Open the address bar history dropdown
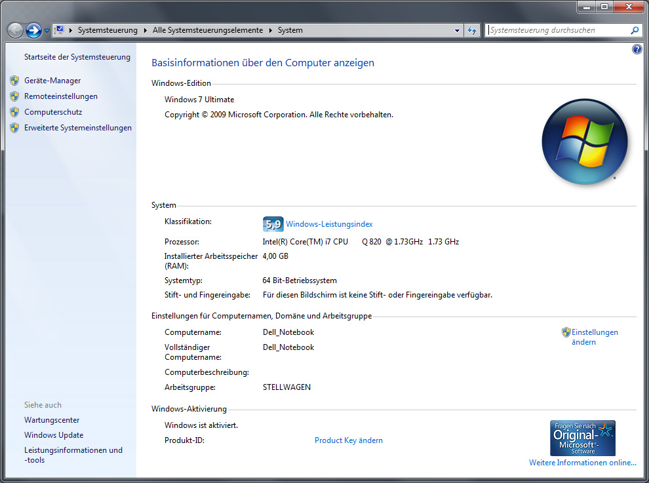The height and width of the screenshot is (483, 649). [x=457, y=30]
